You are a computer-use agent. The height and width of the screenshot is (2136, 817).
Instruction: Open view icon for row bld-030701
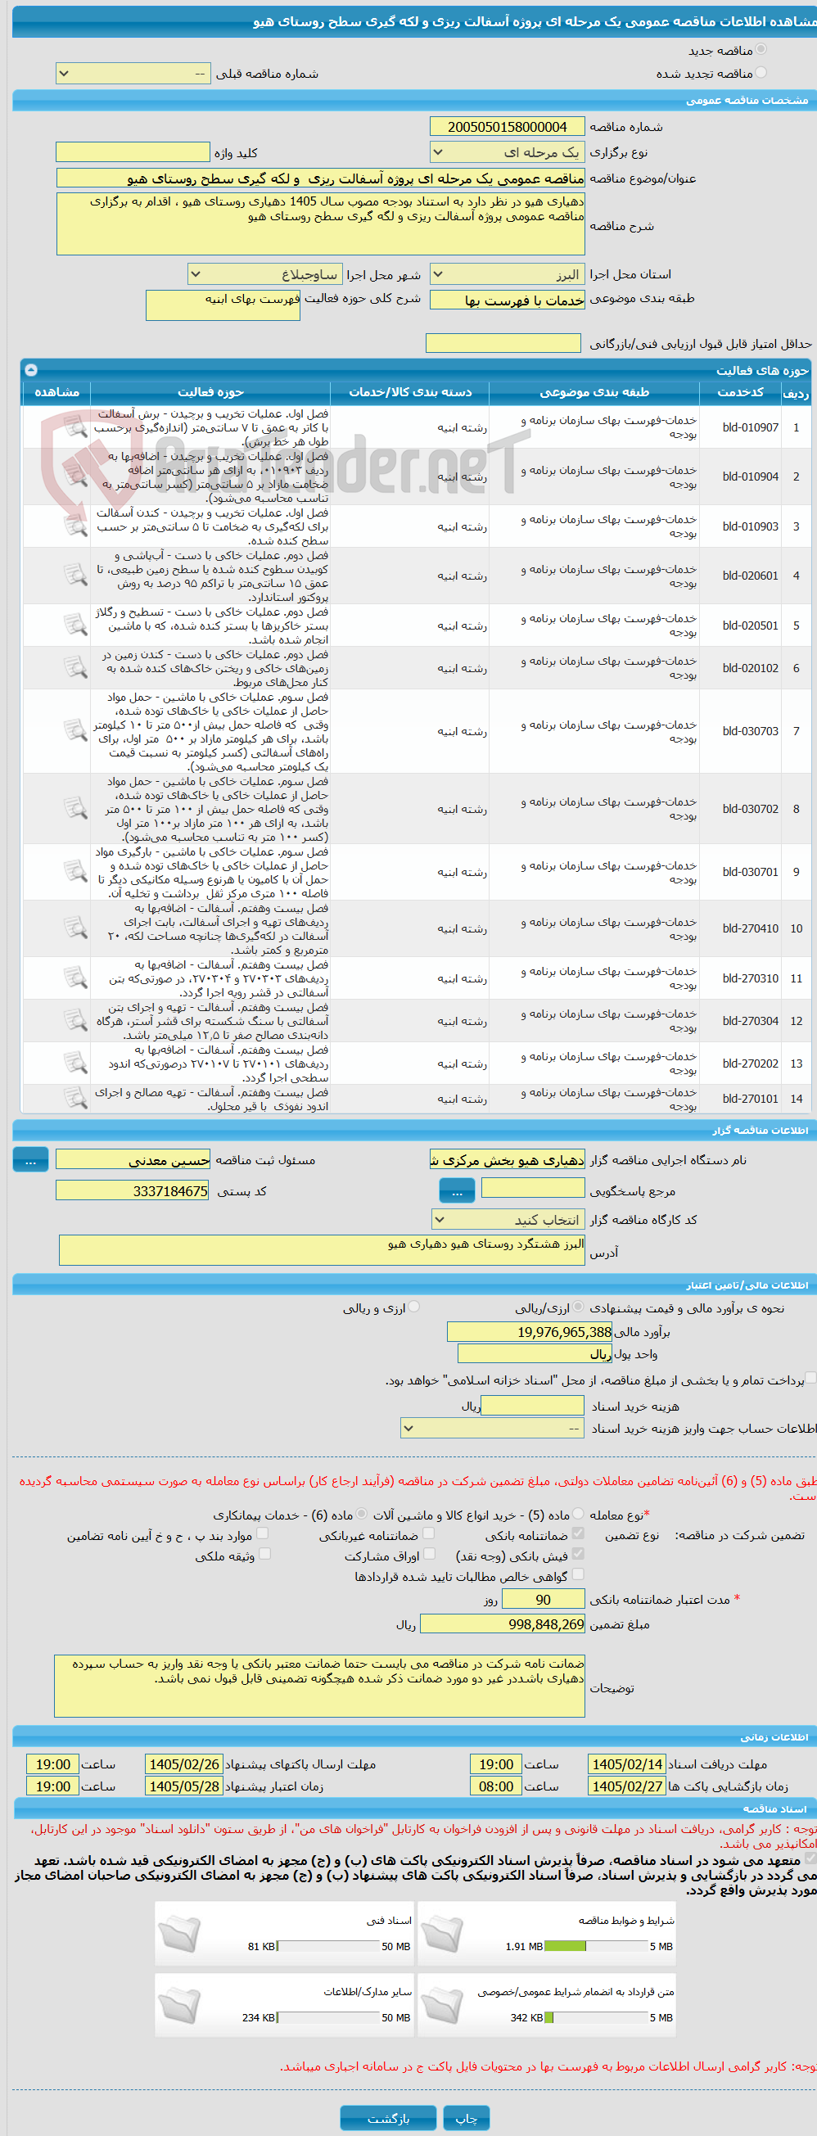pos(75,871)
